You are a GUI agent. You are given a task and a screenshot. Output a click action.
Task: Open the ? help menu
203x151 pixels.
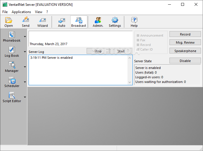(47, 12)
